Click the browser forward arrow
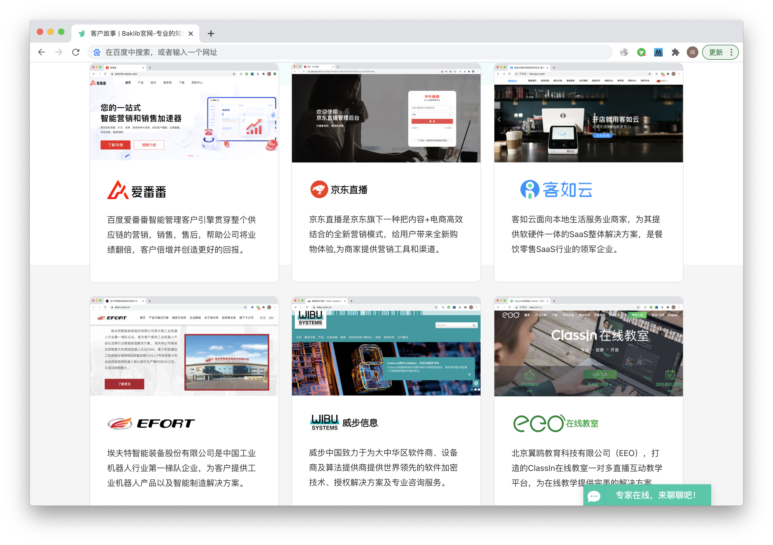The image size is (773, 545). [x=59, y=52]
